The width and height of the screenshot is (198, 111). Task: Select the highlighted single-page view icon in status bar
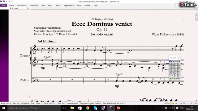[171, 103]
